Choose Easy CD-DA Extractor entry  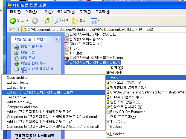[146, 112]
